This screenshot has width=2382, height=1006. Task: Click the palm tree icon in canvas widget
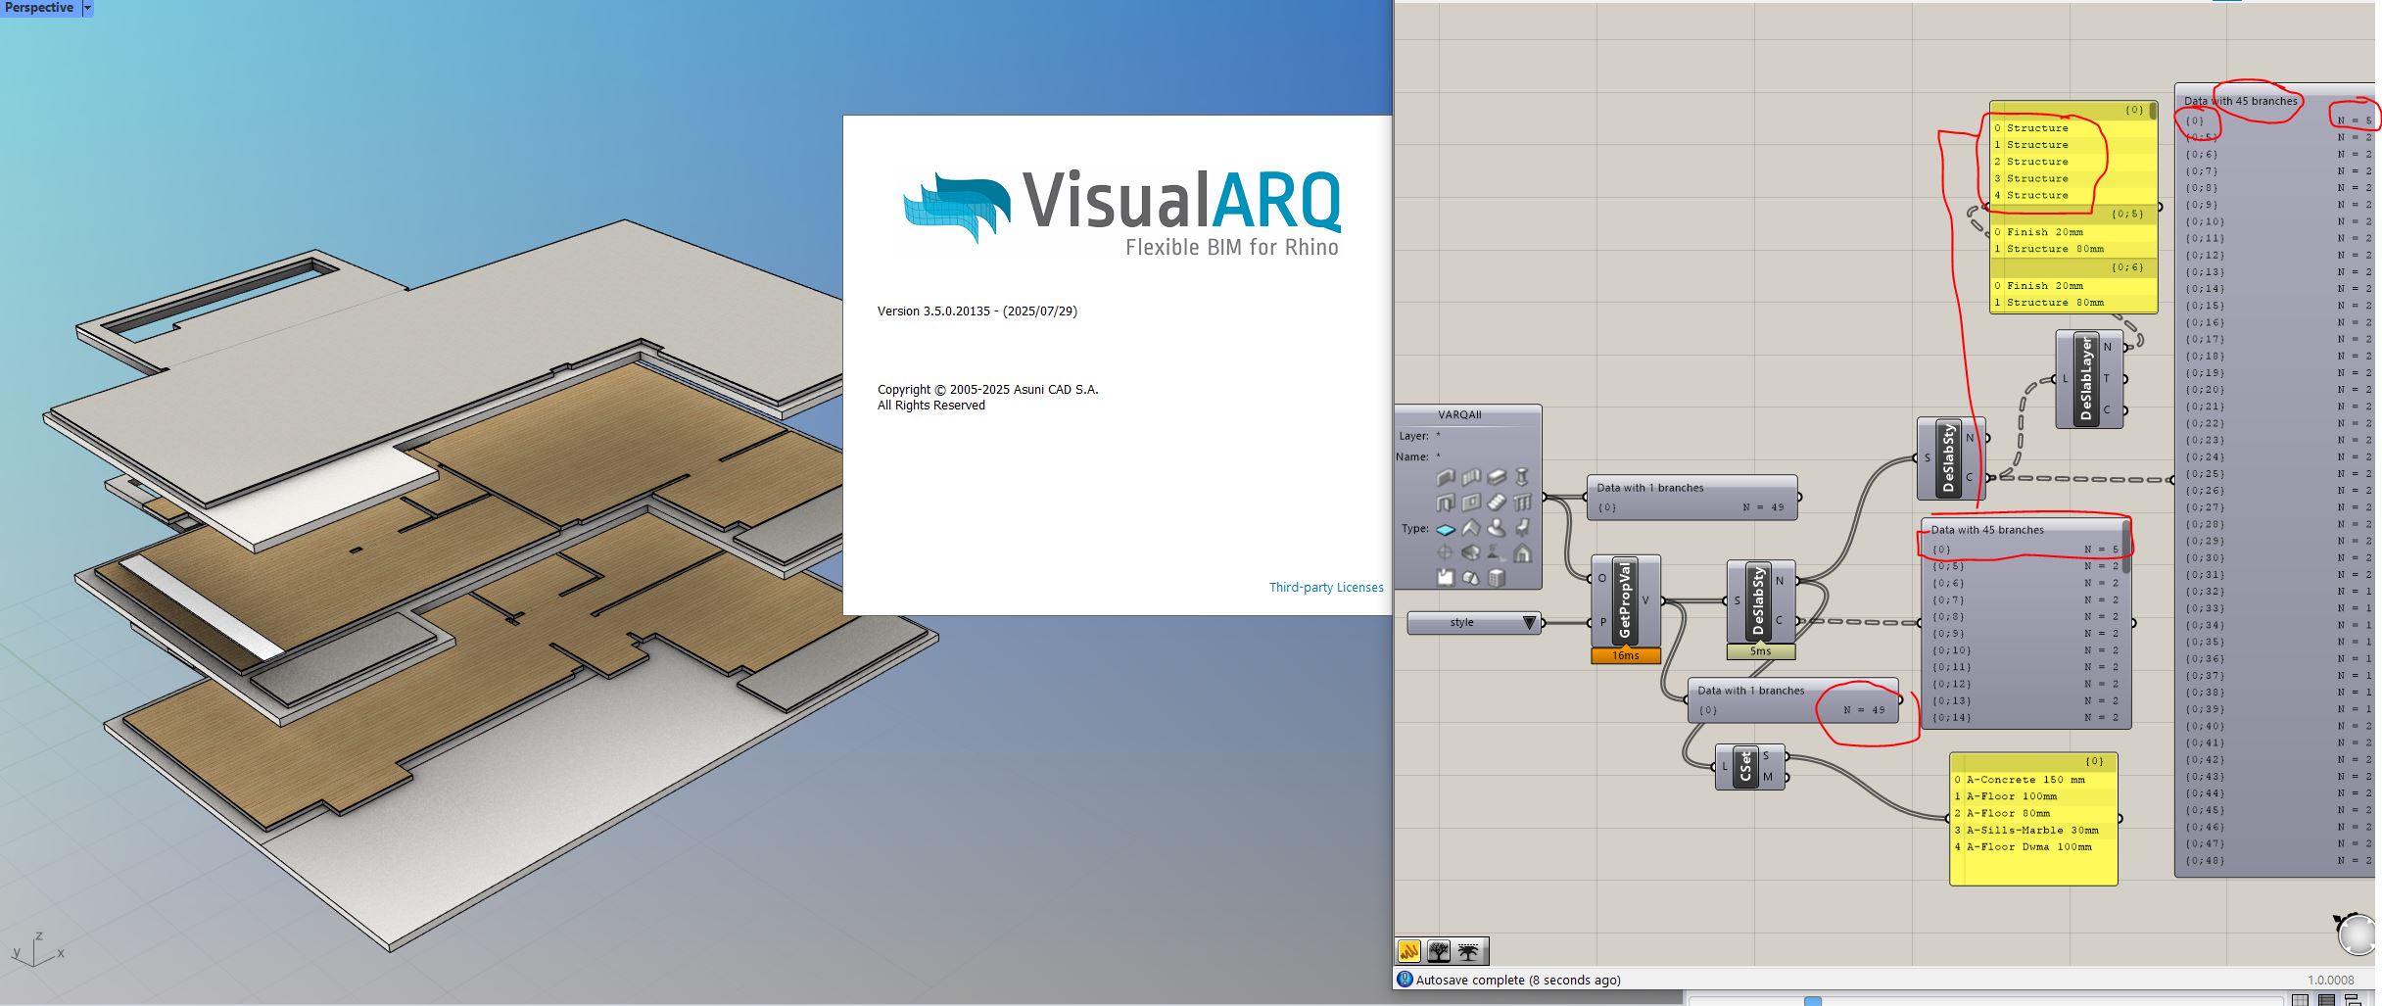tap(1468, 951)
